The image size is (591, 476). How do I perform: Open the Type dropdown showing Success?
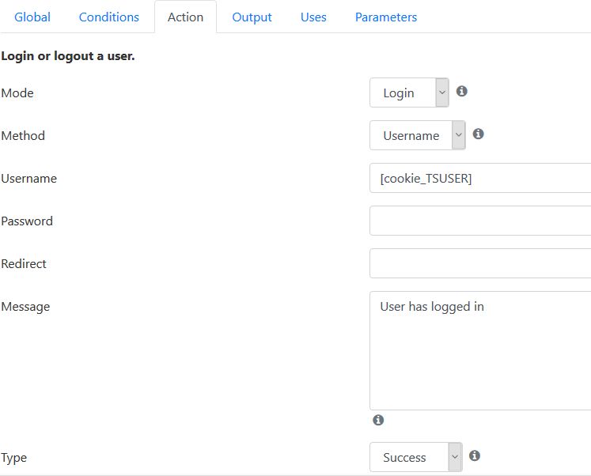click(x=416, y=457)
